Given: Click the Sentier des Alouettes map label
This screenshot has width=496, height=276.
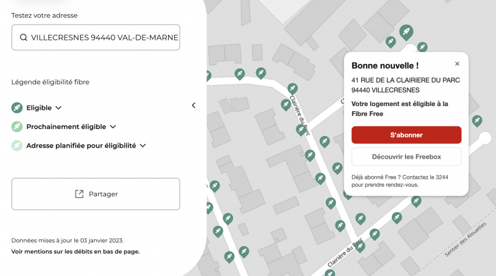Looking at the screenshot, I should [466, 240].
